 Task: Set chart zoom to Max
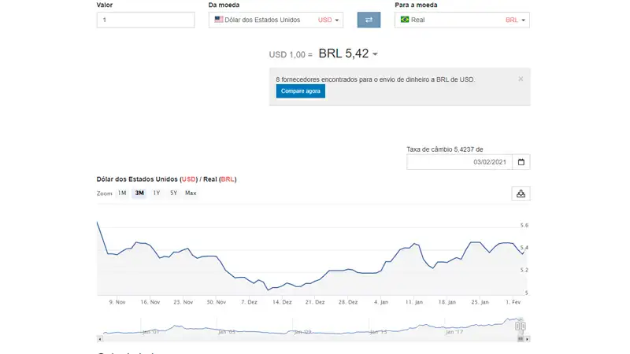pyautogui.click(x=191, y=193)
